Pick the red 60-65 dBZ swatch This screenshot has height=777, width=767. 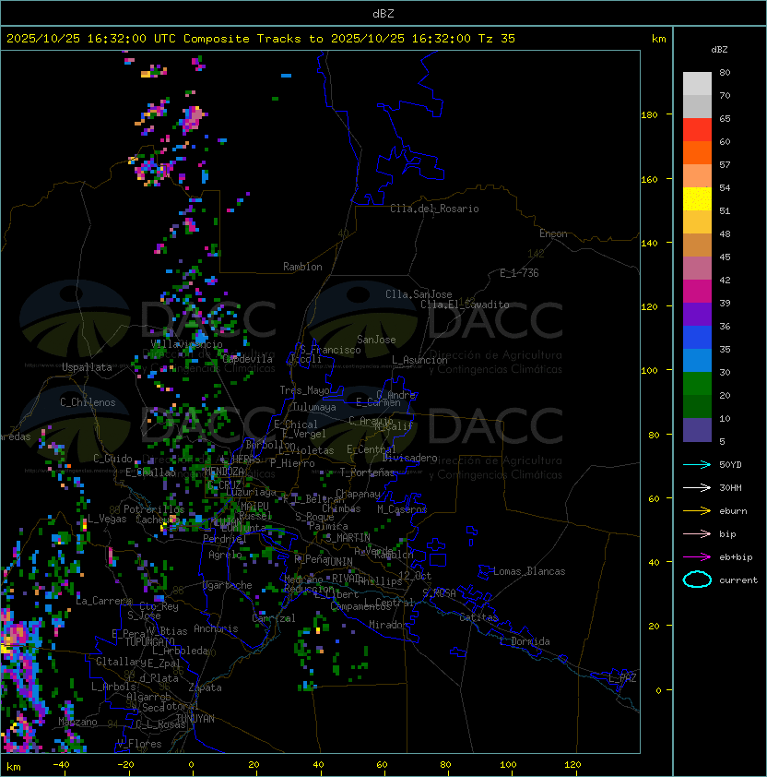click(x=697, y=129)
